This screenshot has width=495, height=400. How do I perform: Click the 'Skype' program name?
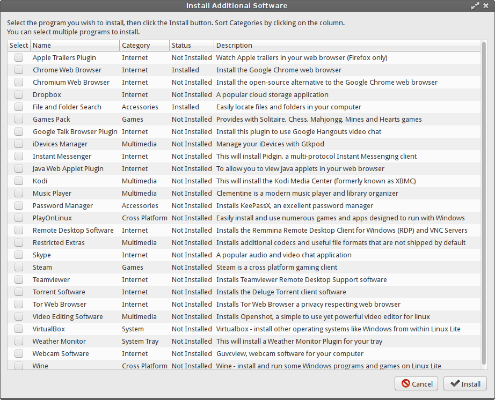[x=42, y=255]
